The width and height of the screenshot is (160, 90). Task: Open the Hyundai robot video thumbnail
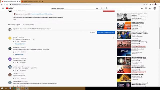[124, 25]
